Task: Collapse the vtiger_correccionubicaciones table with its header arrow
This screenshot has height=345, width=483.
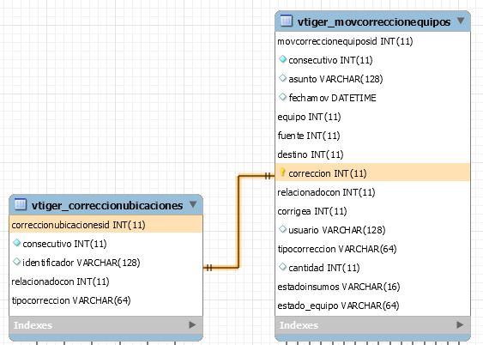Action: (x=193, y=204)
